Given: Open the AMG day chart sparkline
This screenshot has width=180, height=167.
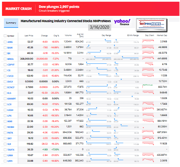Looking at the screenshot, I should click(148, 41).
